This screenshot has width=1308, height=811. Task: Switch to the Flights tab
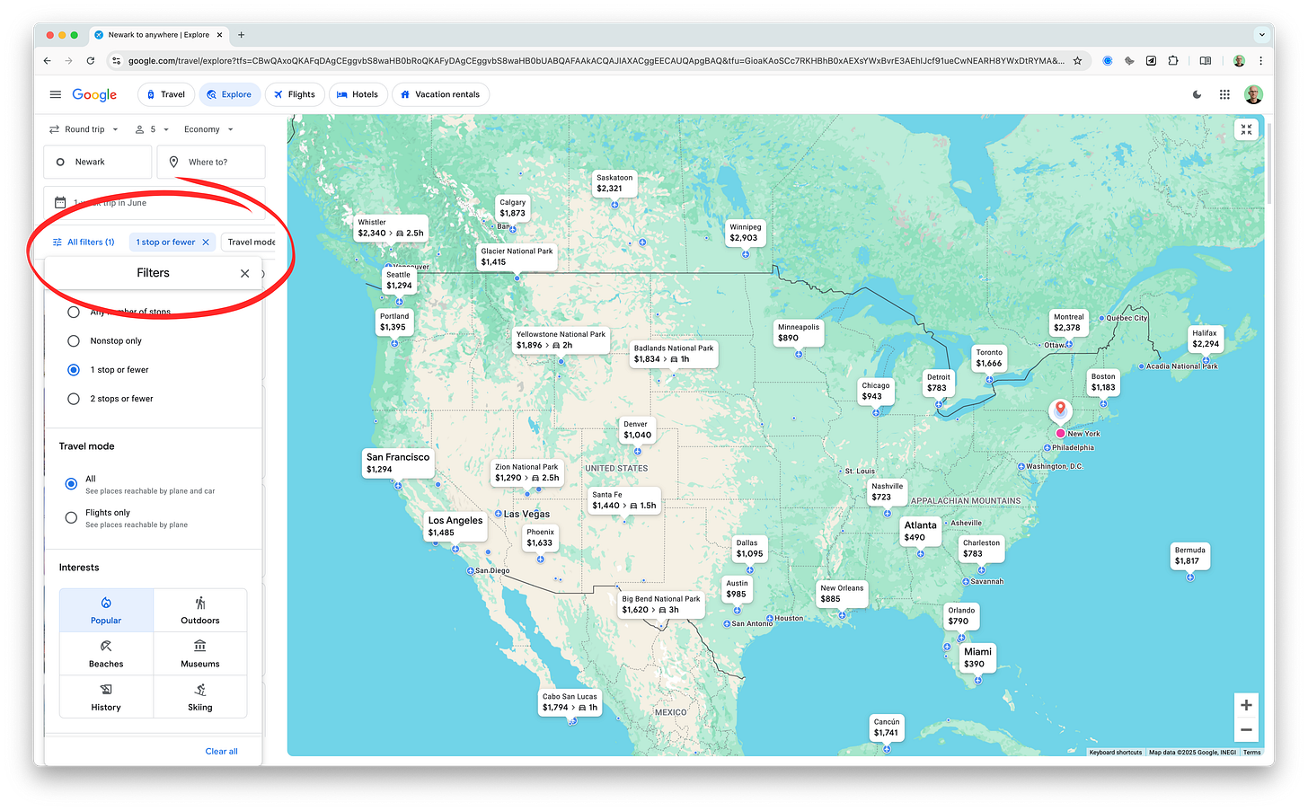295,94
